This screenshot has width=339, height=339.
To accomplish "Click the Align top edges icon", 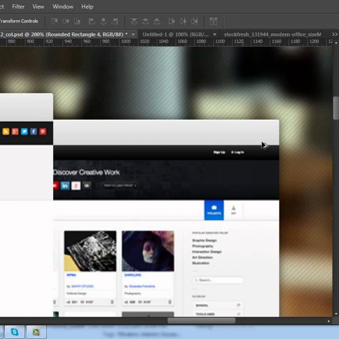I will coord(54,21).
